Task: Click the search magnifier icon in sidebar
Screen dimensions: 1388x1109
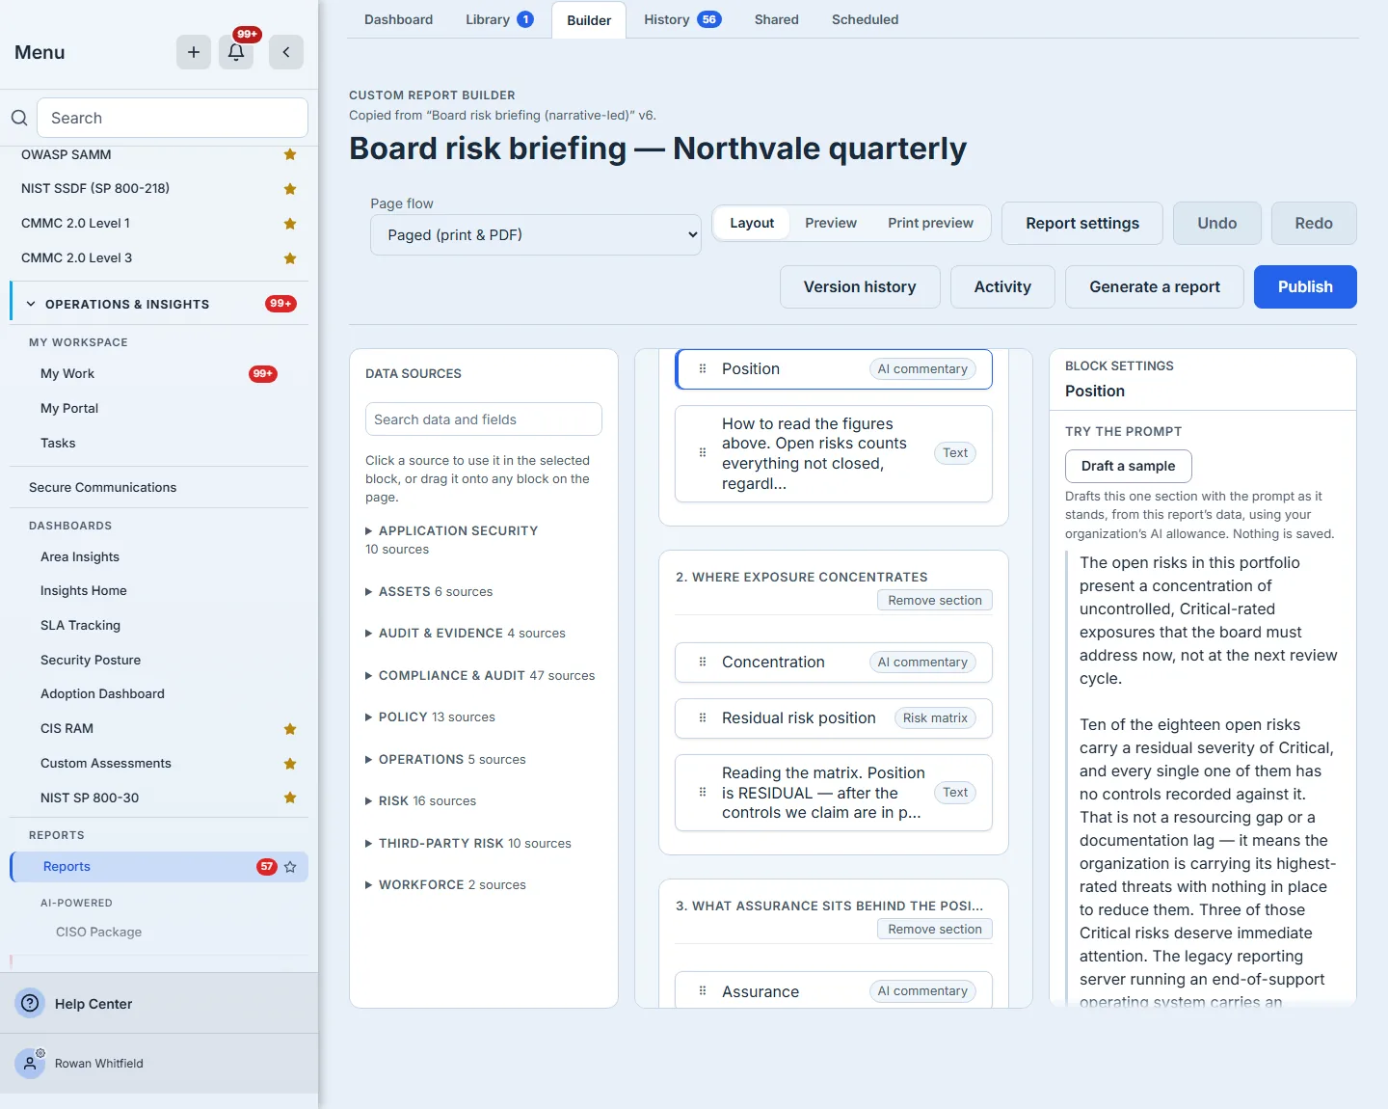Action: pos(19,118)
